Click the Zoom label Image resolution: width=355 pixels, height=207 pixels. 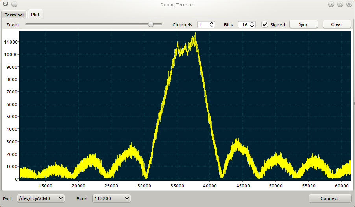13,25
